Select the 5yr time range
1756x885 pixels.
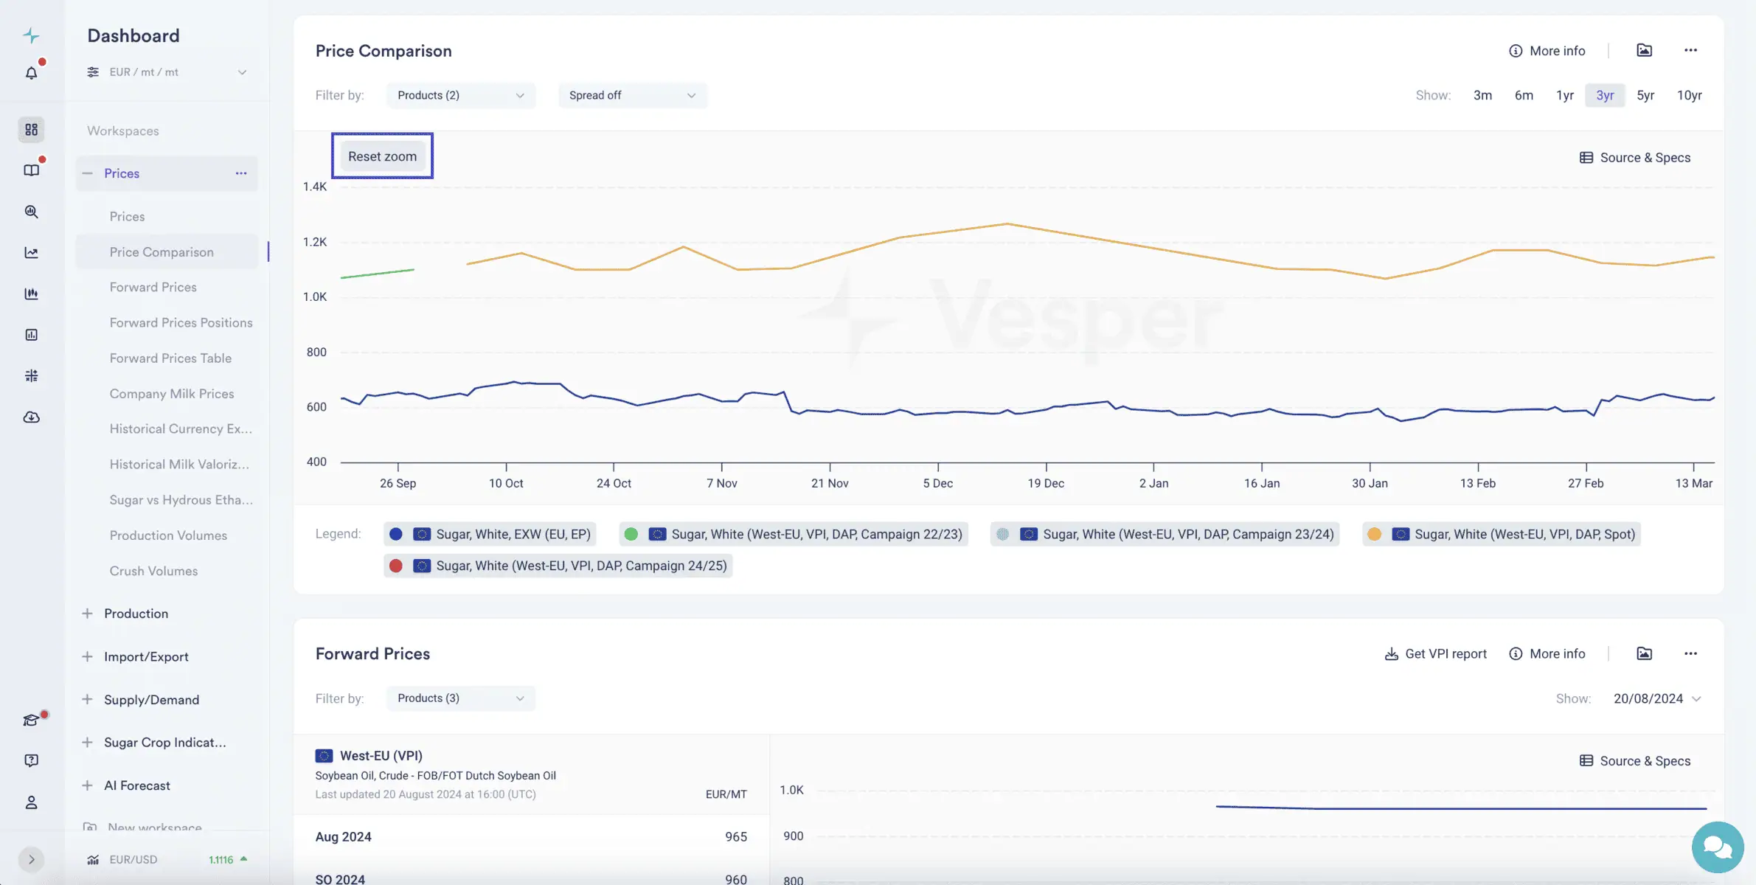(1645, 95)
